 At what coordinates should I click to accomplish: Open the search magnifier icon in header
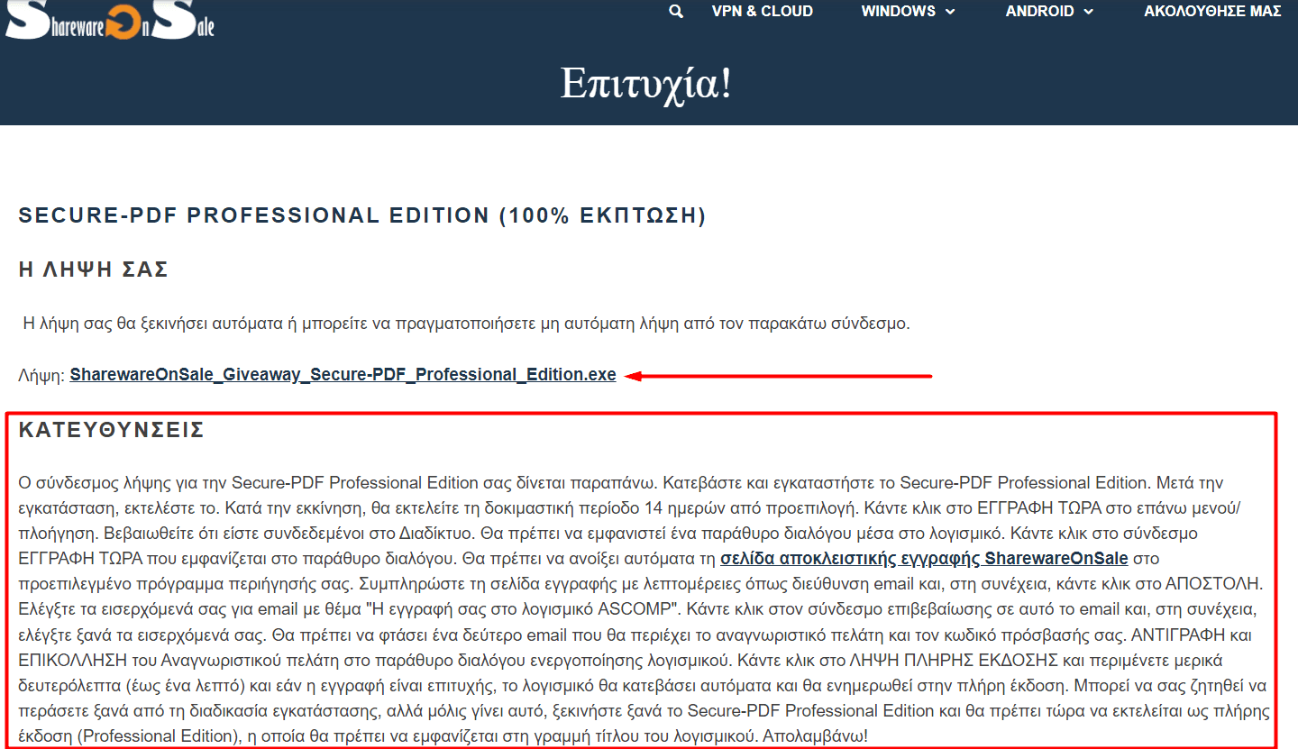(676, 12)
